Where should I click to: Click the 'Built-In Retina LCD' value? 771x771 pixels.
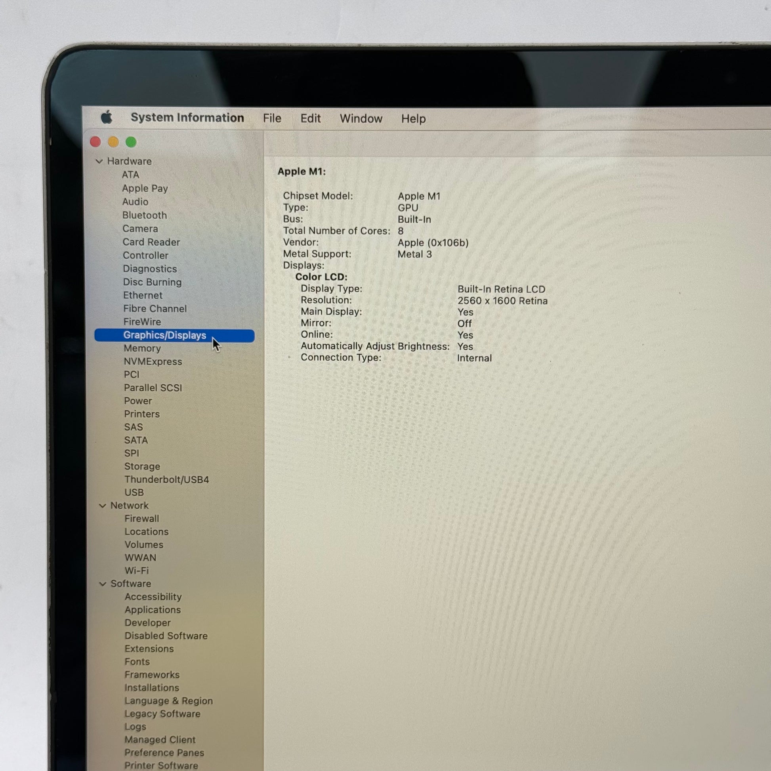[501, 289]
